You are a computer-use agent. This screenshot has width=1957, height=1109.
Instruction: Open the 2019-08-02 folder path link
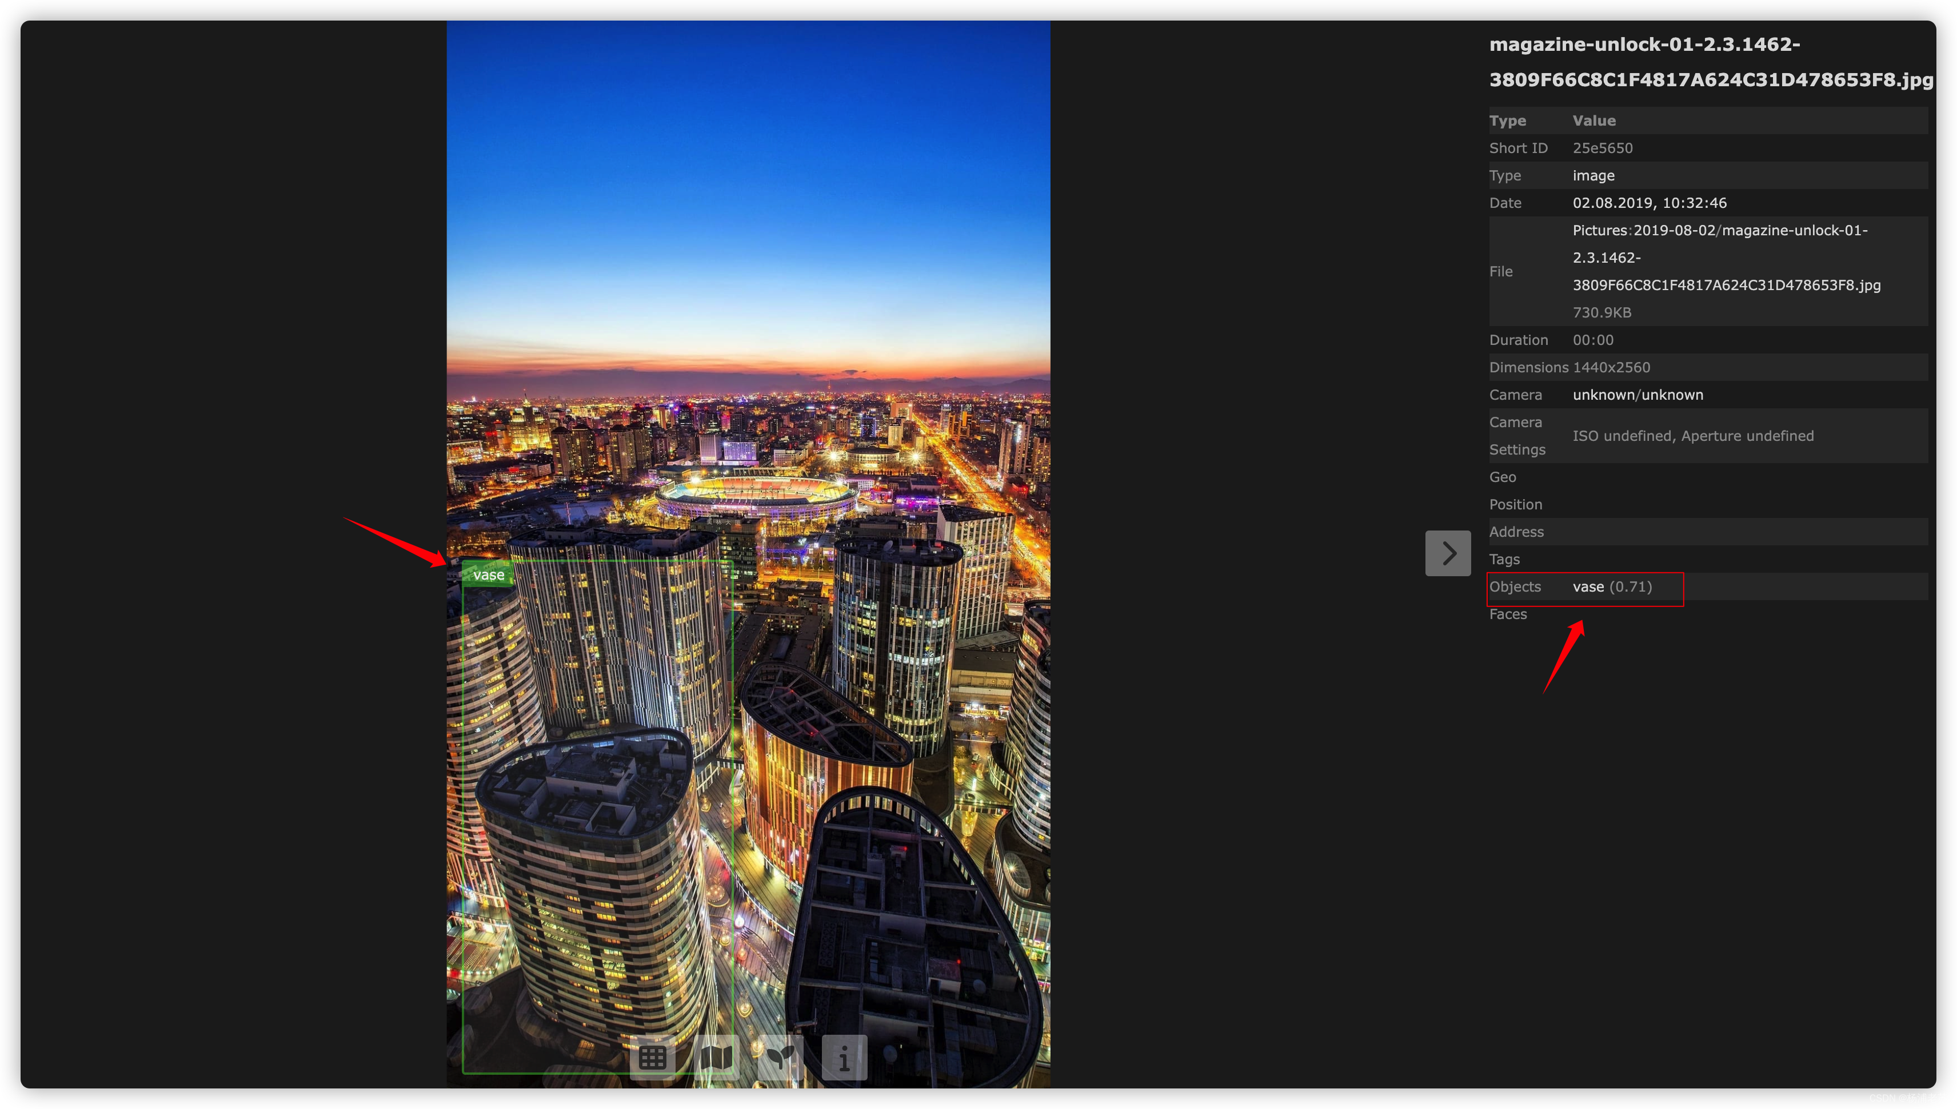point(1674,230)
